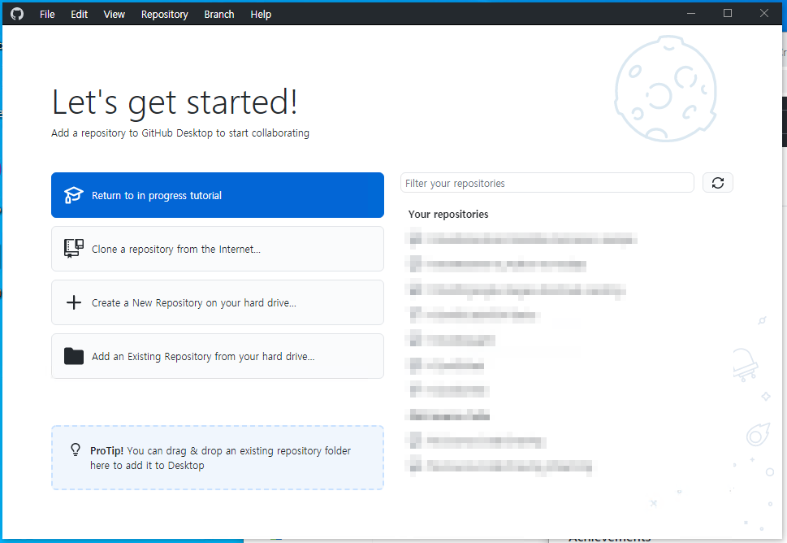Click the GitHub octocat logo icon

click(17, 14)
